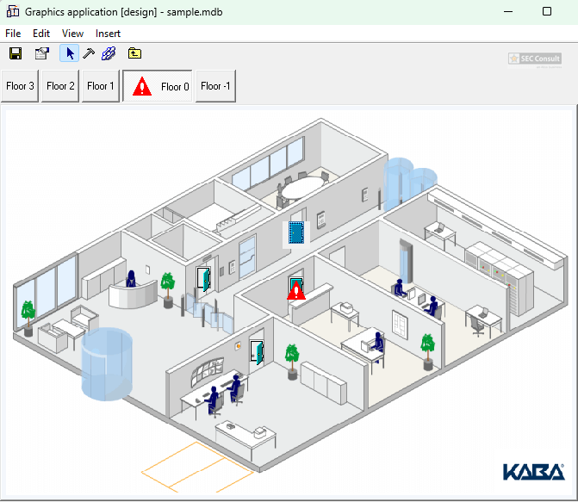Select the arrow pointer tool
This screenshot has height=502, width=578.
tap(70, 54)
